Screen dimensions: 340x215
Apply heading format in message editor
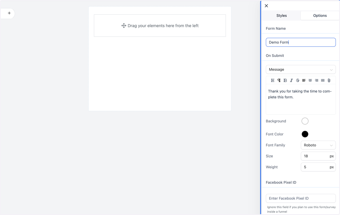coord(273,80)
